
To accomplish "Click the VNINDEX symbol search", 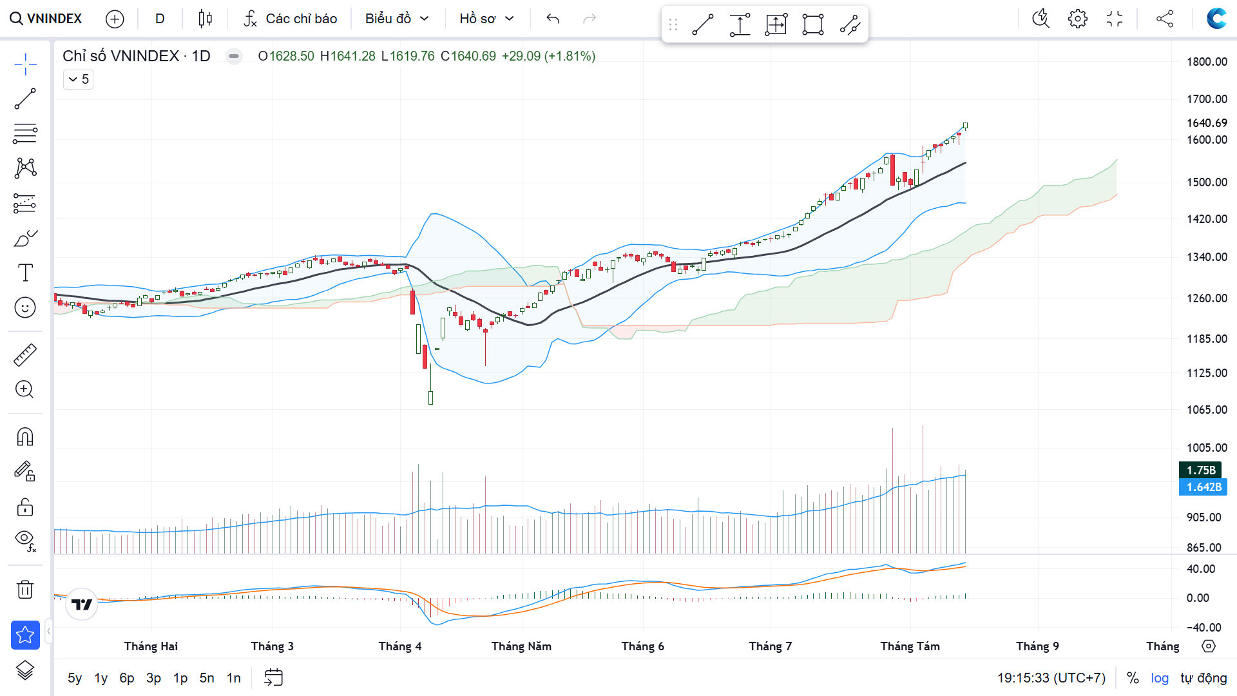I will (x=46, y=19).
